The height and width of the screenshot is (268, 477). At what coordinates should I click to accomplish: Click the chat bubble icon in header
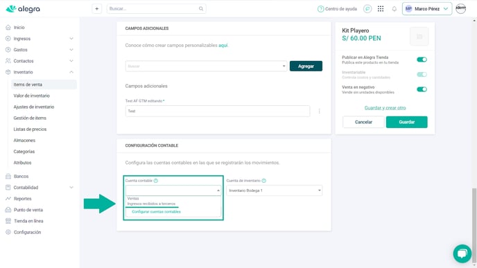point(367,9)
